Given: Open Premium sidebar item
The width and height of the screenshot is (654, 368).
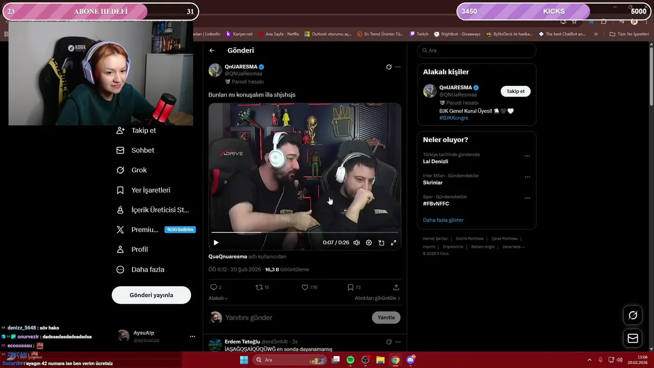Looking at the screenshot, I should [155, 230].
